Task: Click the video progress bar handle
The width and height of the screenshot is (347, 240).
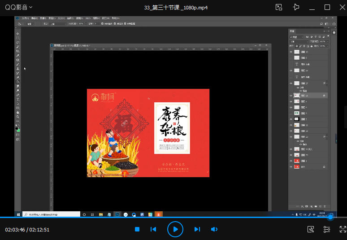Action: pyautogui.click(x=330, y=218)
